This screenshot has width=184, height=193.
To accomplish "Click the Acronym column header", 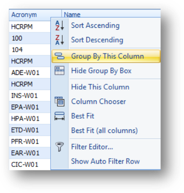I will coord(35,15).
